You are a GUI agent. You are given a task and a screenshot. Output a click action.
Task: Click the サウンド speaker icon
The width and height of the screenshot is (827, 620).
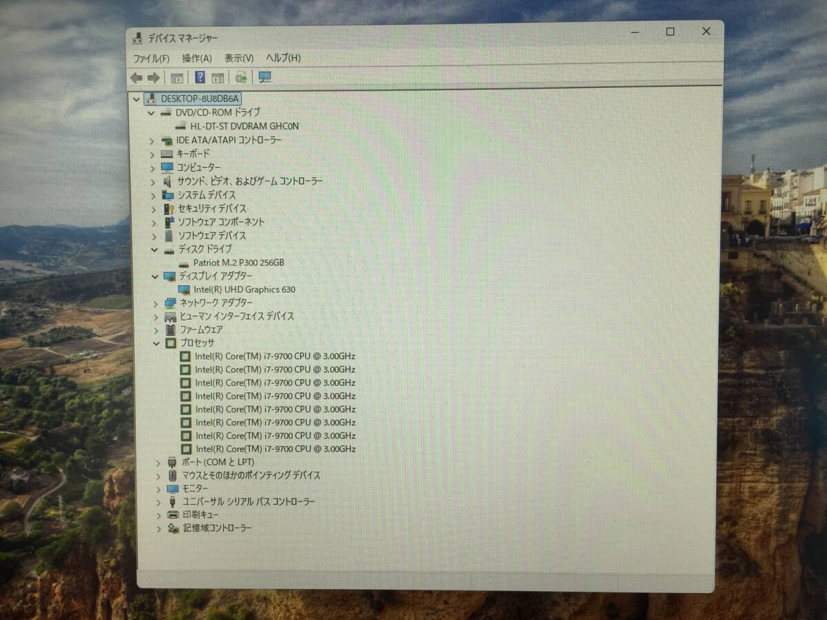(x=167, y=181)
